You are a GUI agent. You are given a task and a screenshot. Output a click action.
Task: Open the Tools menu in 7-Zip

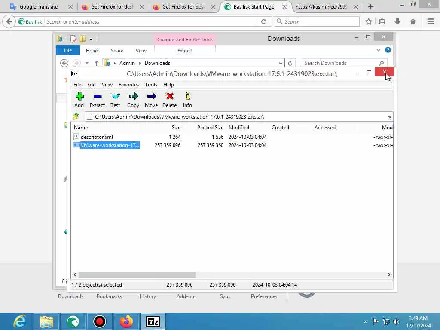point(151,85)
